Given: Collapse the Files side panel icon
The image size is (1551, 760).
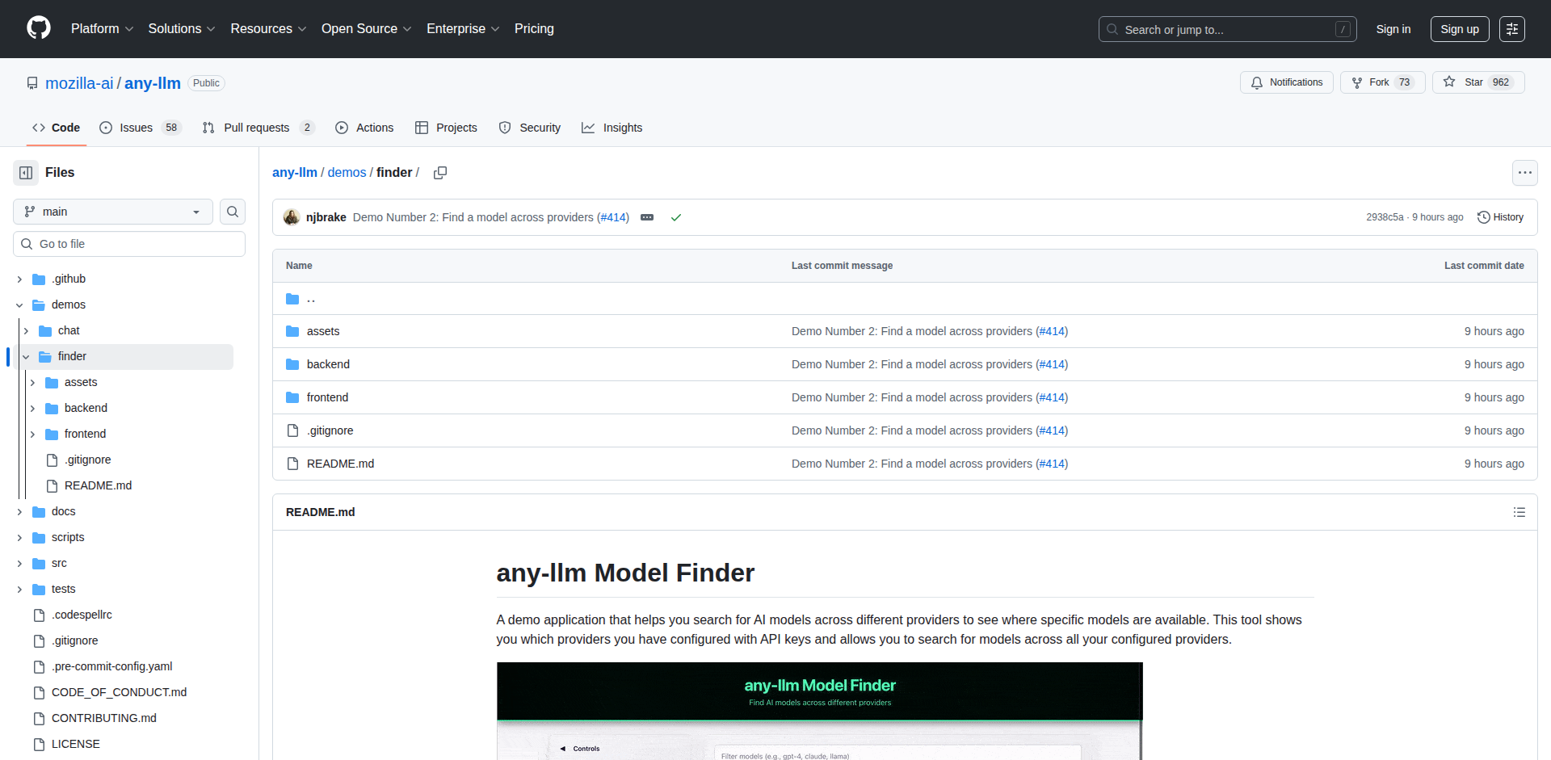Looking at the screenshot, I should coord(26,173).
